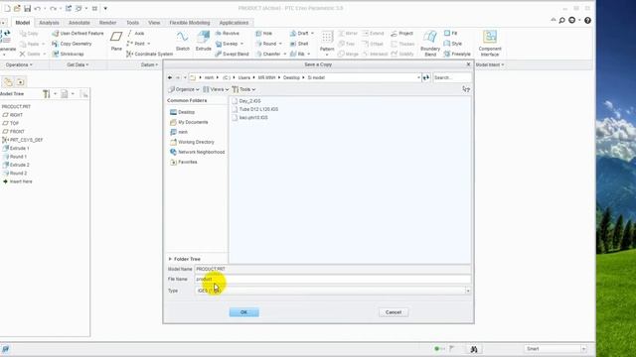Screen dimensions: 636x357
Task: Open the path bar history dropdown
Action: tap(418, 77)
